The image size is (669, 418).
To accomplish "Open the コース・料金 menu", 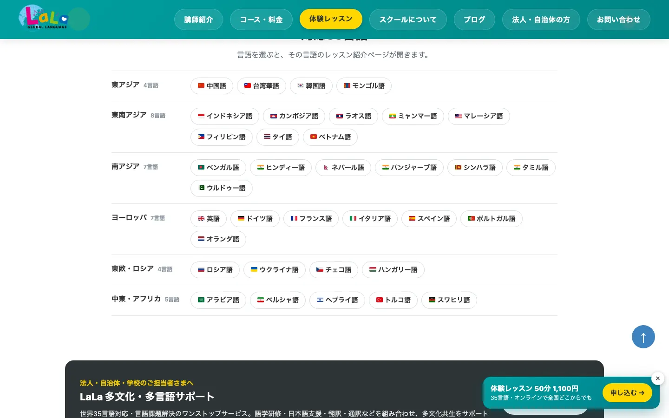I will [261, 20].
